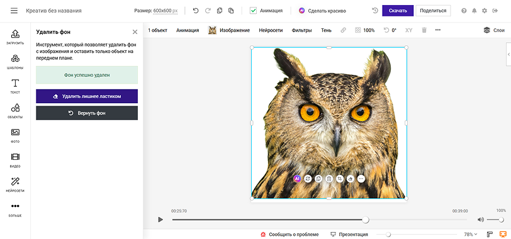
Task: Open settings gear icon
Action: (485, 11)
